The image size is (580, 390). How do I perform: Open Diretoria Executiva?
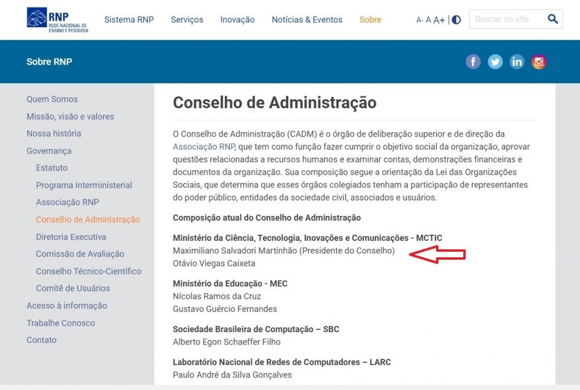coord(71,237)
